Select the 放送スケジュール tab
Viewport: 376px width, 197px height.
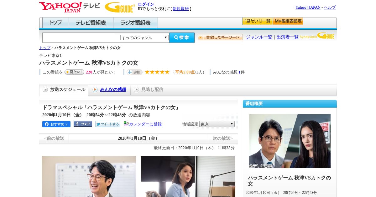click(x=64, y=90)
